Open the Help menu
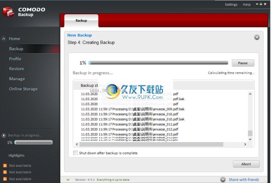The image size is (271, 183). point(247,4)
